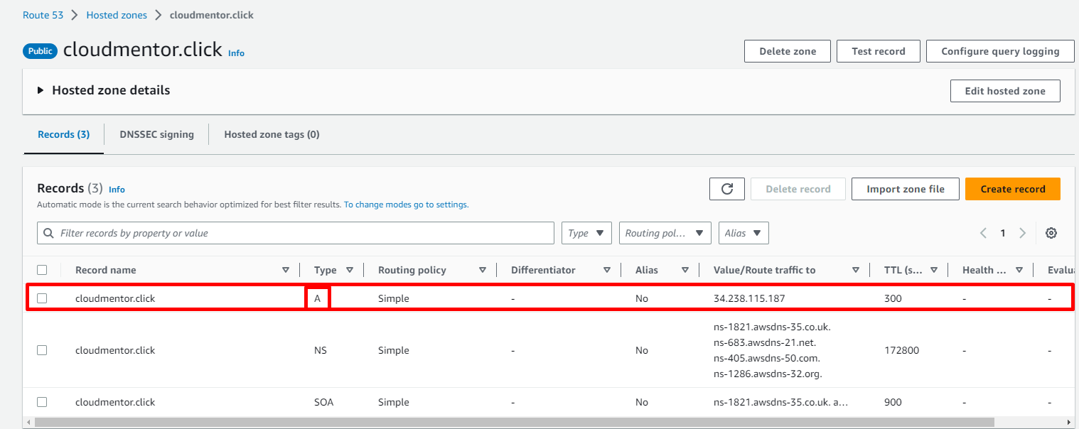Click the Create record button

pos(1012,189)
